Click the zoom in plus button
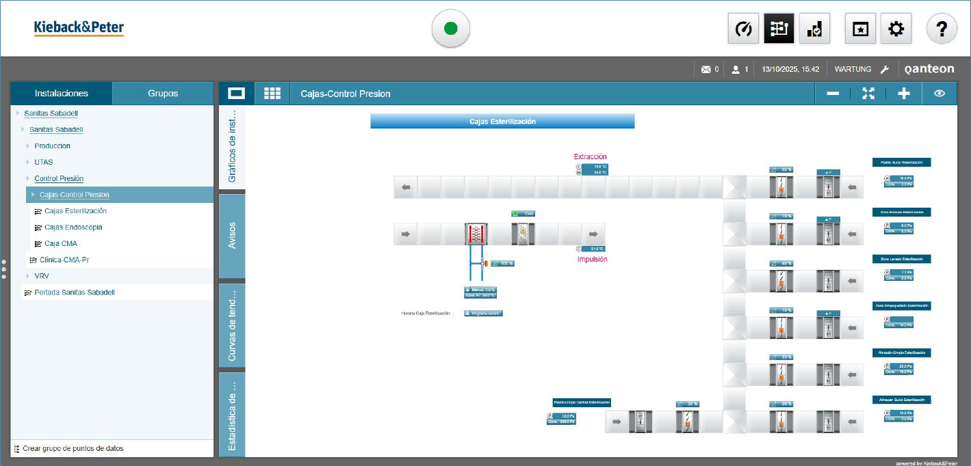The image size is (971, 466). (x=904, y=94)
